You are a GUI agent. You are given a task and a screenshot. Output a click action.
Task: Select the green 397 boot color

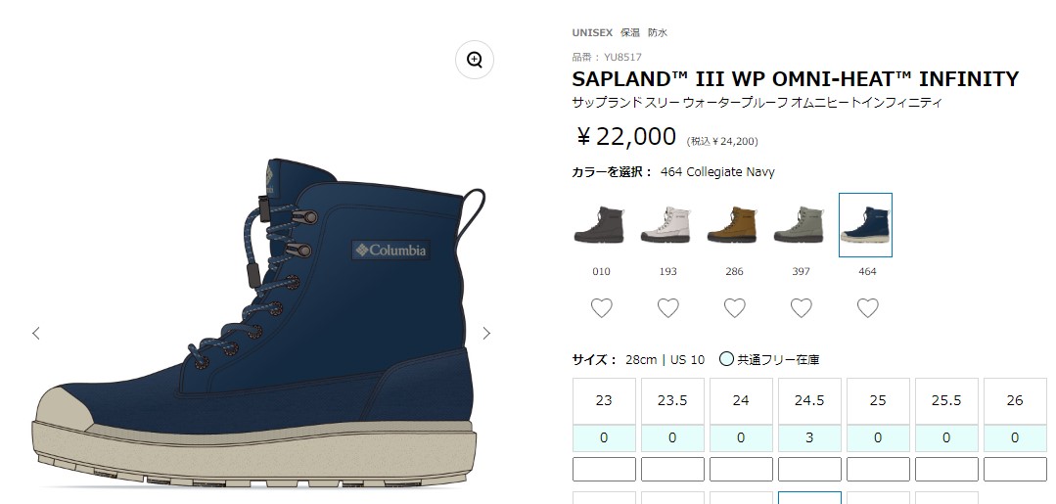(799, 225)
